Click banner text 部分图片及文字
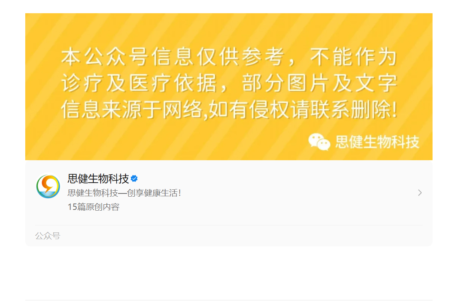Viewport: 455px width, 306px height. [x=320, y=83]
